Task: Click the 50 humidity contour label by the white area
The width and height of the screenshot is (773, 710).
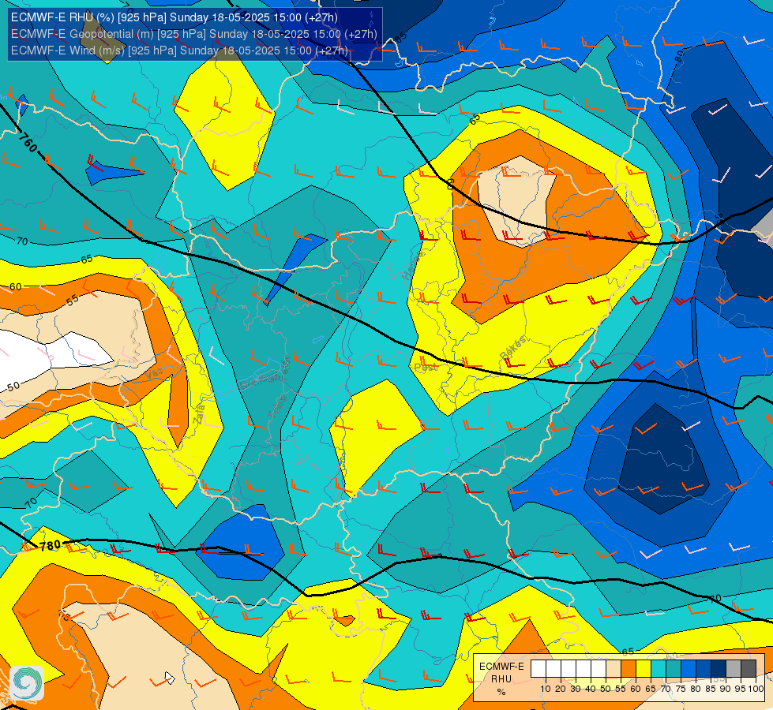Action: click(13, 387)
